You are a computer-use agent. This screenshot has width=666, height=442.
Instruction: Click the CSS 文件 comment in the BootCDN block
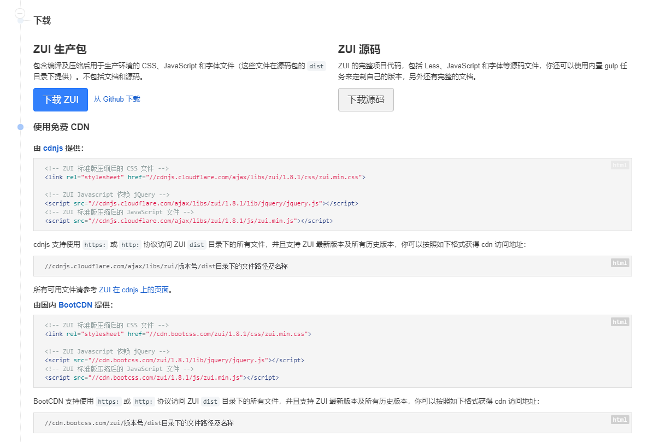(107, 325)
